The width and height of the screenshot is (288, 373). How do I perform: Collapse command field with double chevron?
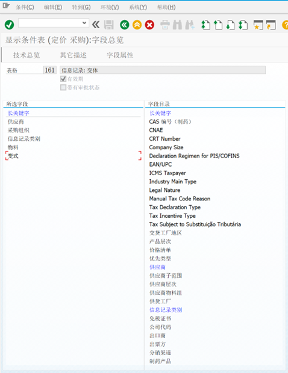point(96,25)
